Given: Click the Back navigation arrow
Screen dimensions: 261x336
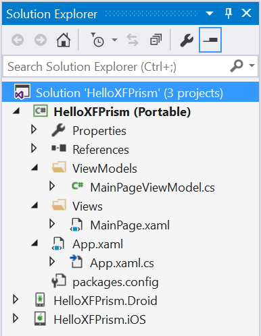Looking at the screenshot, I should click(18, 40).
